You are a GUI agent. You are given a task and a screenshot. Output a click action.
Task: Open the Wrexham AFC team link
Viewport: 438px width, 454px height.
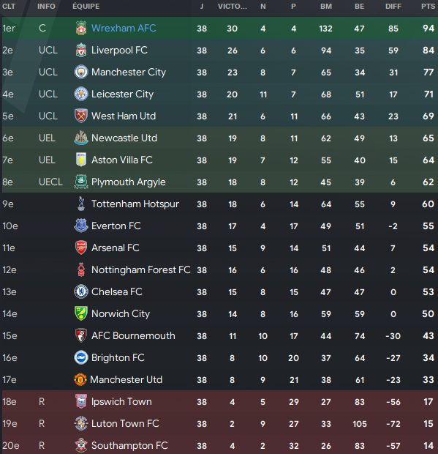coord(124,28)
